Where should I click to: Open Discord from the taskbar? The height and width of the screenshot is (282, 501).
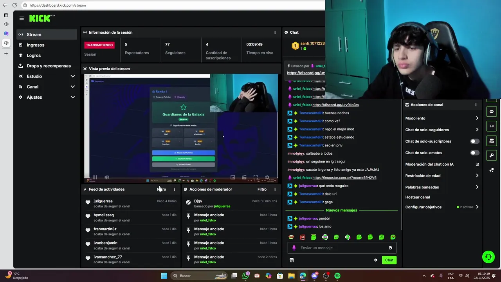[314, 276]
